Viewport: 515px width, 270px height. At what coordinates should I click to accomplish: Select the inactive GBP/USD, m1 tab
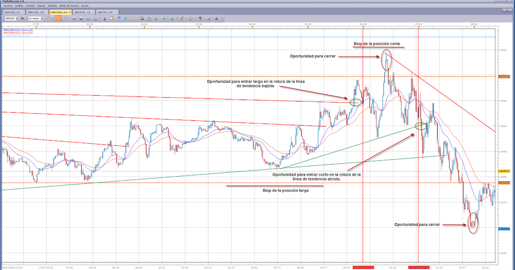[83, 12]
